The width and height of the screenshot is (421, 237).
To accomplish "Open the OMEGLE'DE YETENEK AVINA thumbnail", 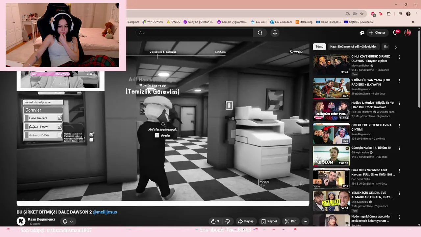I will point(331,133).
